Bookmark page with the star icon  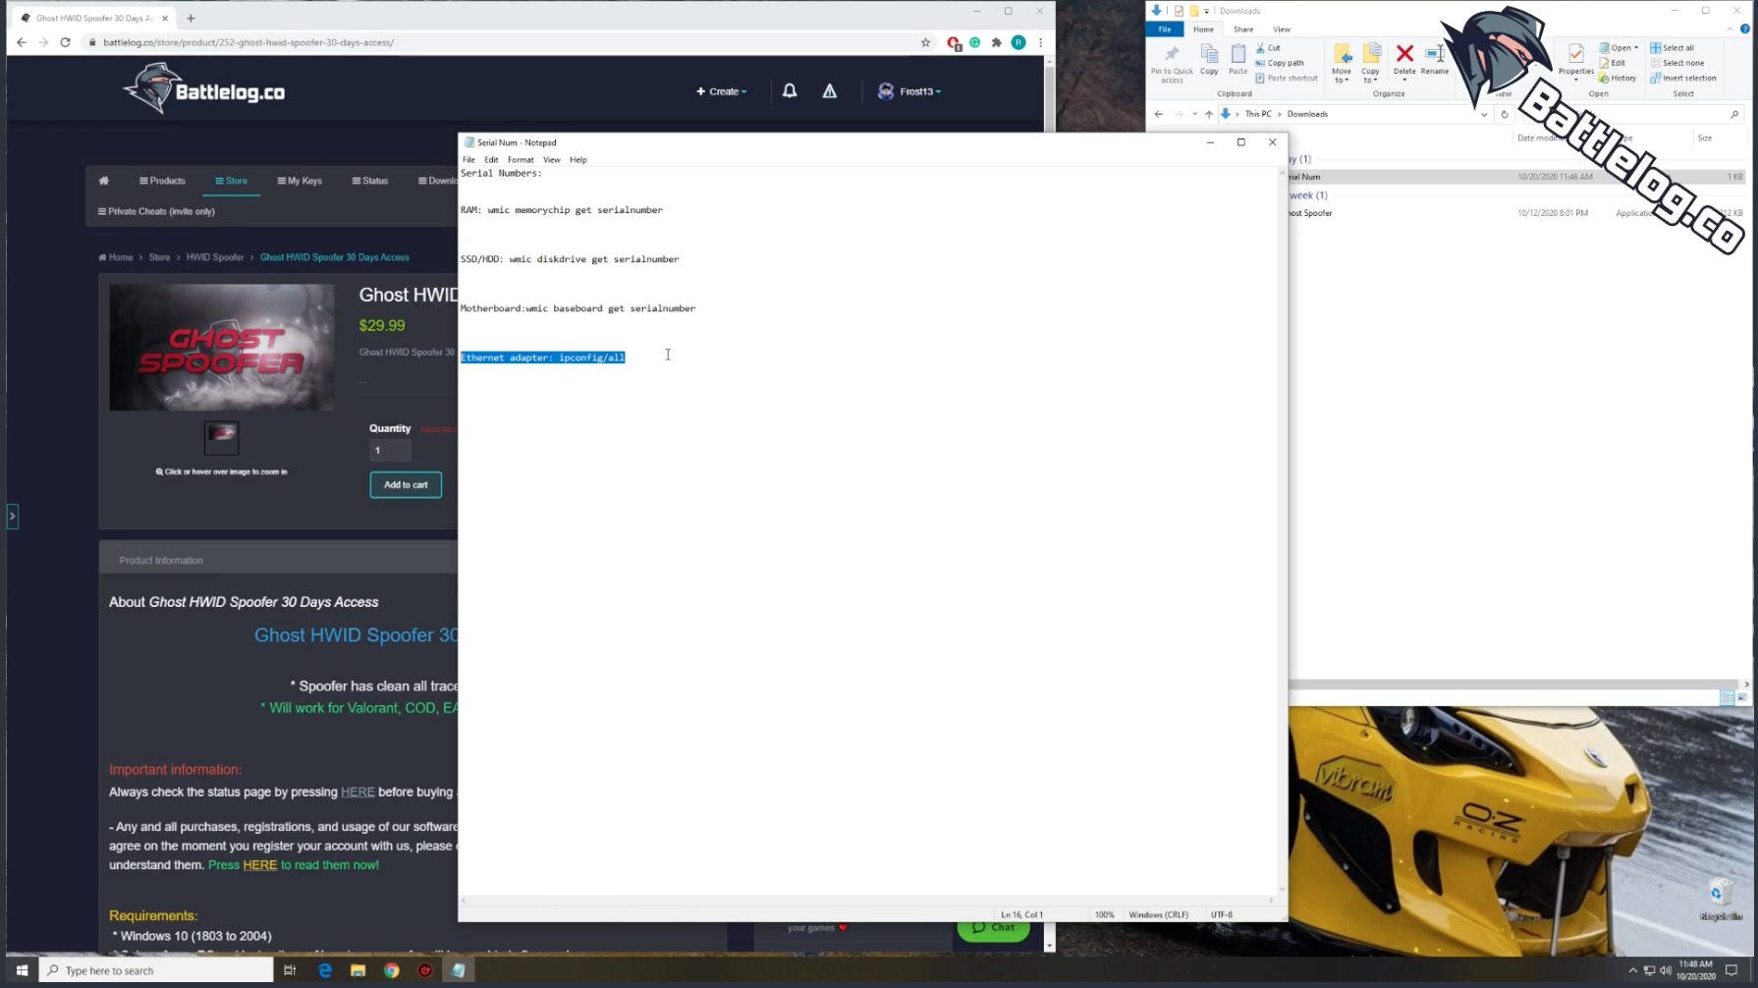tap(925, 42)
